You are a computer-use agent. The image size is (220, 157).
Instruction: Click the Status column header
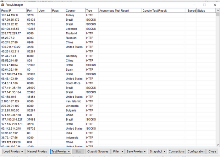point(206,10)
